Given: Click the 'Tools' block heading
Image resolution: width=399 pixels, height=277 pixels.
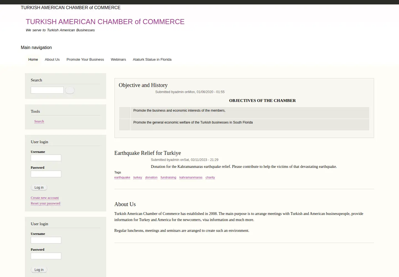Looking at the screenshot, I should tap(35, 111).
